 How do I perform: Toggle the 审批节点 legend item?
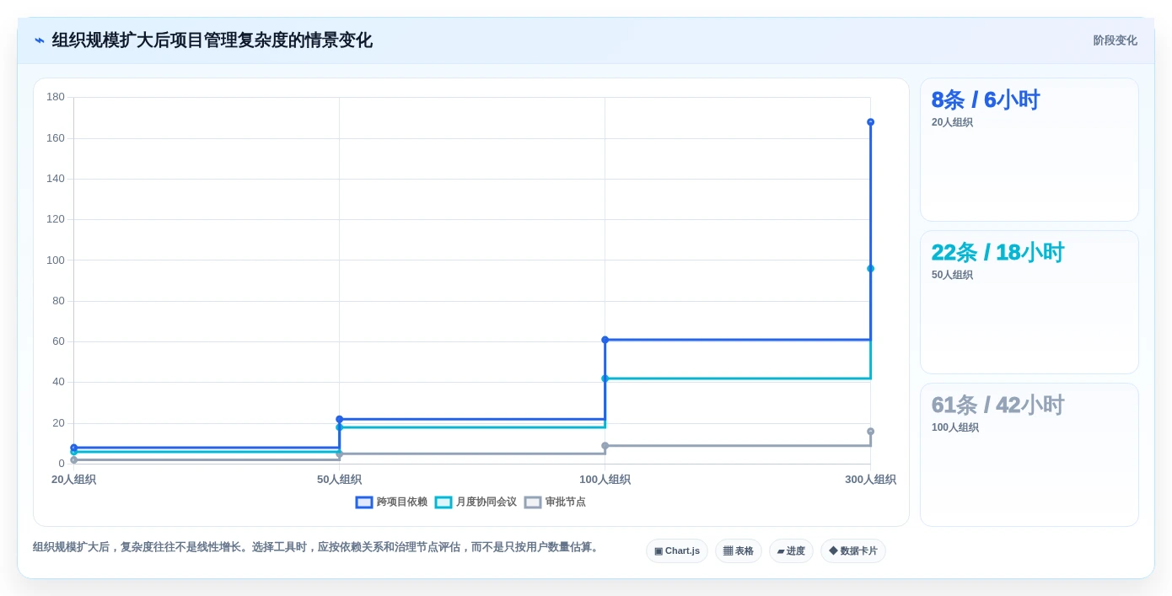555,502
